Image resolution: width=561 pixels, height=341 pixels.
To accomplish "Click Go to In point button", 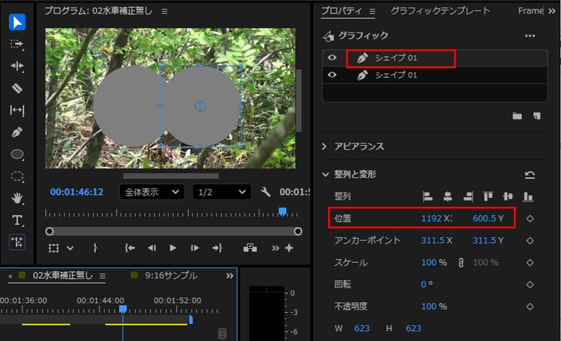I will click(x=129, y=248).
